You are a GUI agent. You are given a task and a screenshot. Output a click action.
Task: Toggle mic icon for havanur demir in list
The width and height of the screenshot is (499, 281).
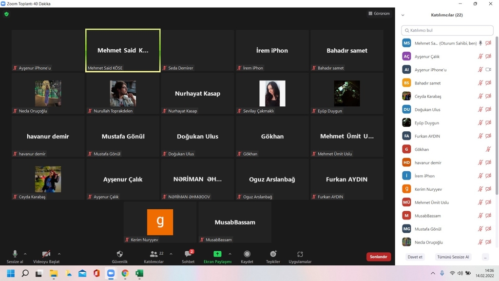480,162
